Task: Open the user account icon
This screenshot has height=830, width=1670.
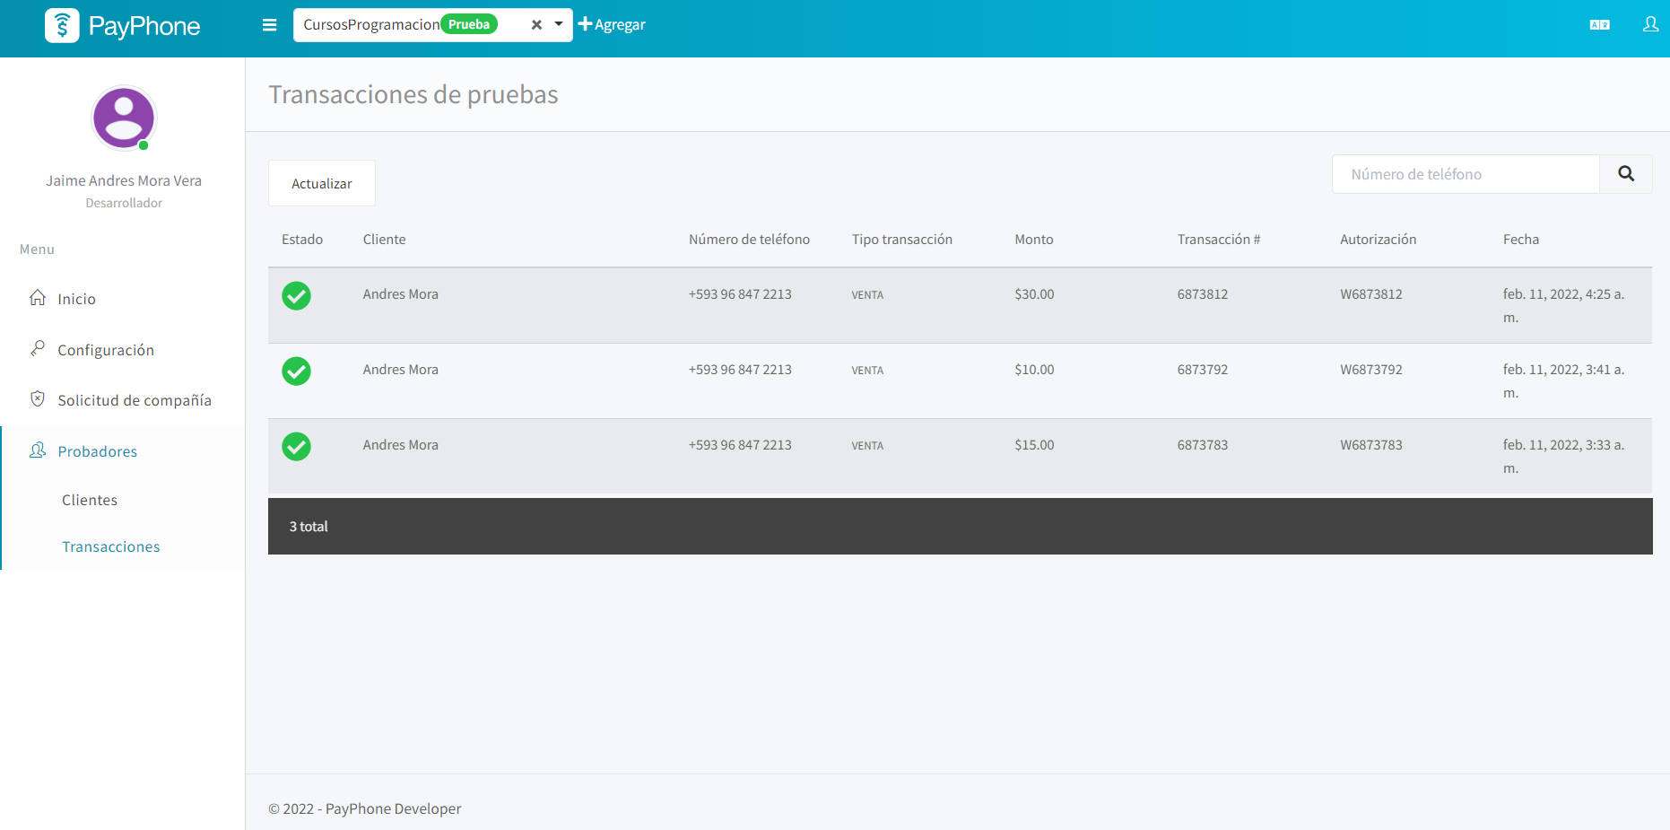Action: pos(1650,24)
